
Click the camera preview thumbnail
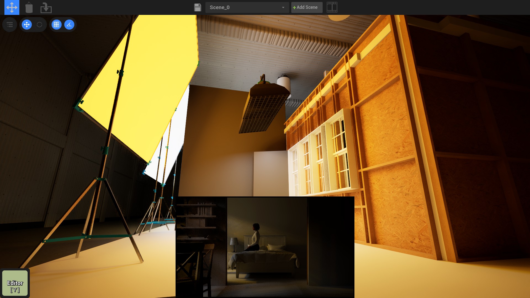265,247
